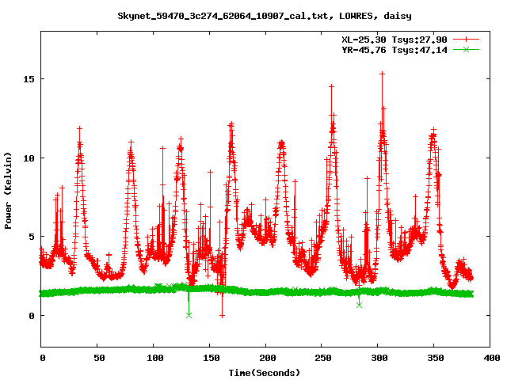
Task: Click the y-axis tick label 0
Action: pos(32,316)
